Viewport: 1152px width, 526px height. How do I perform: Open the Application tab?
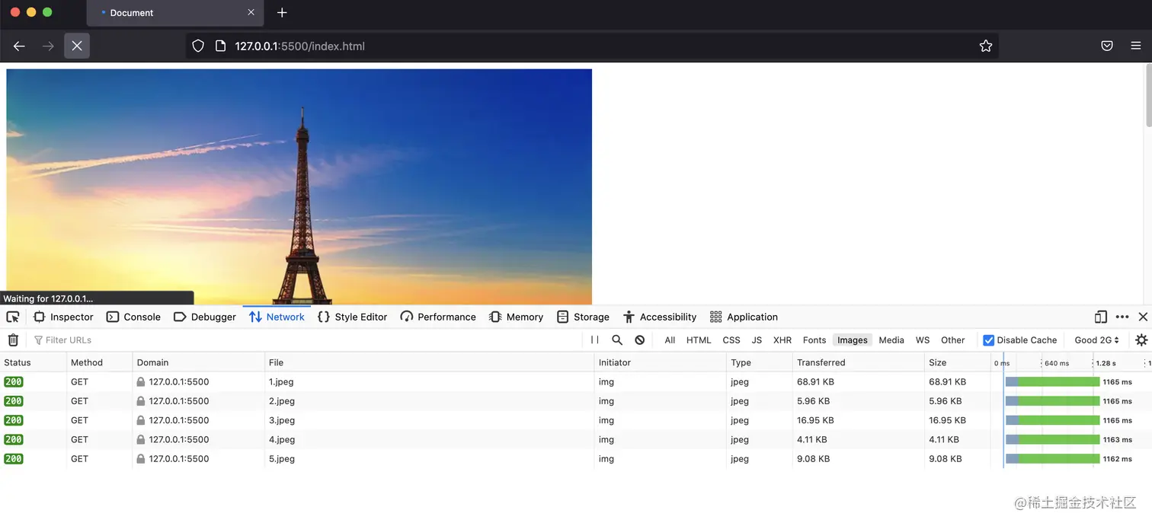point(744,317)
